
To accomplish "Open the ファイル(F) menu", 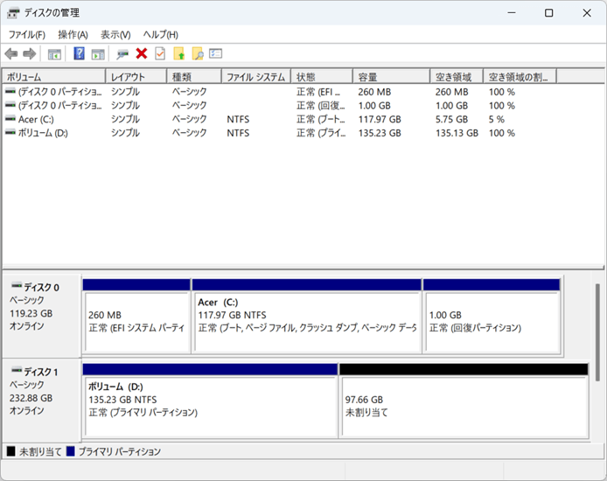I will (26, 34).
